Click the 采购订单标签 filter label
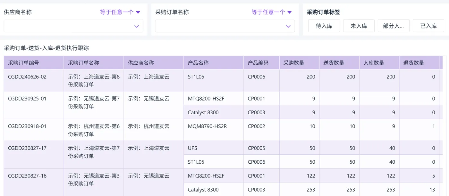 pyautogui.click(x=324, y=12)
